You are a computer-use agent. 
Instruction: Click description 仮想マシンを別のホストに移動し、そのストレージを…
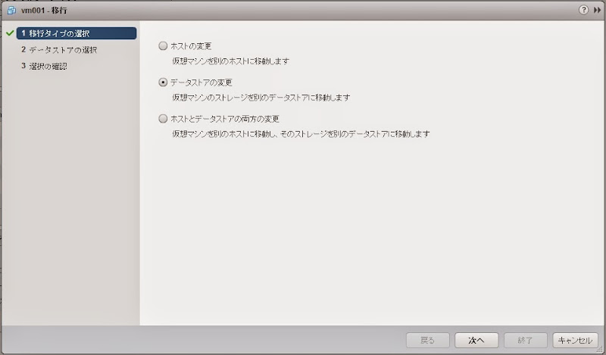click(301, 134)
